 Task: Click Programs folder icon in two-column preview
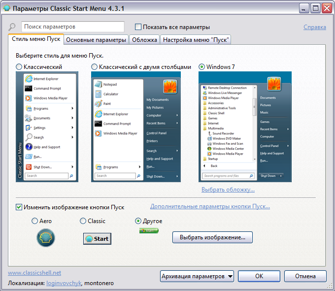click(x=99, y=167)
